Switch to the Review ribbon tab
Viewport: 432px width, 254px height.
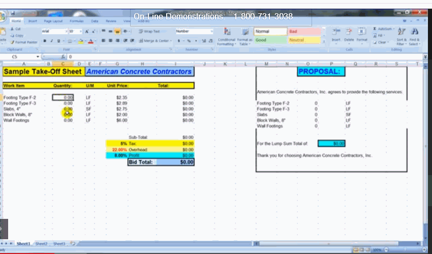coord(111,21)
